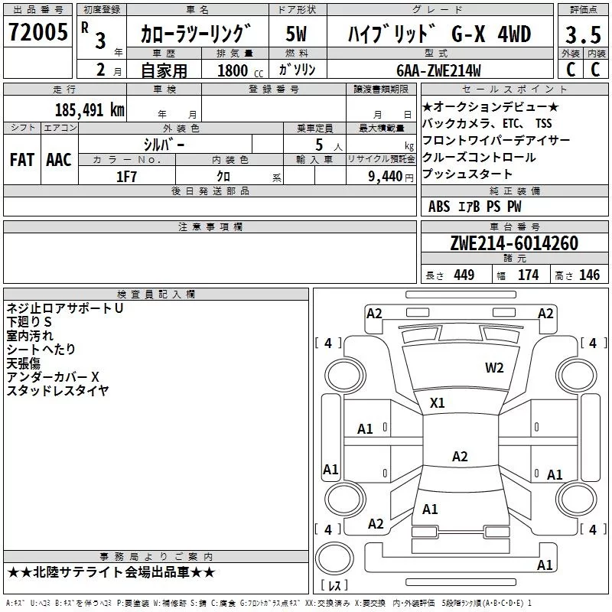This screenshot has height=612, width=612.
Task: Click air conditioner AAC
Action: (59, 160)
